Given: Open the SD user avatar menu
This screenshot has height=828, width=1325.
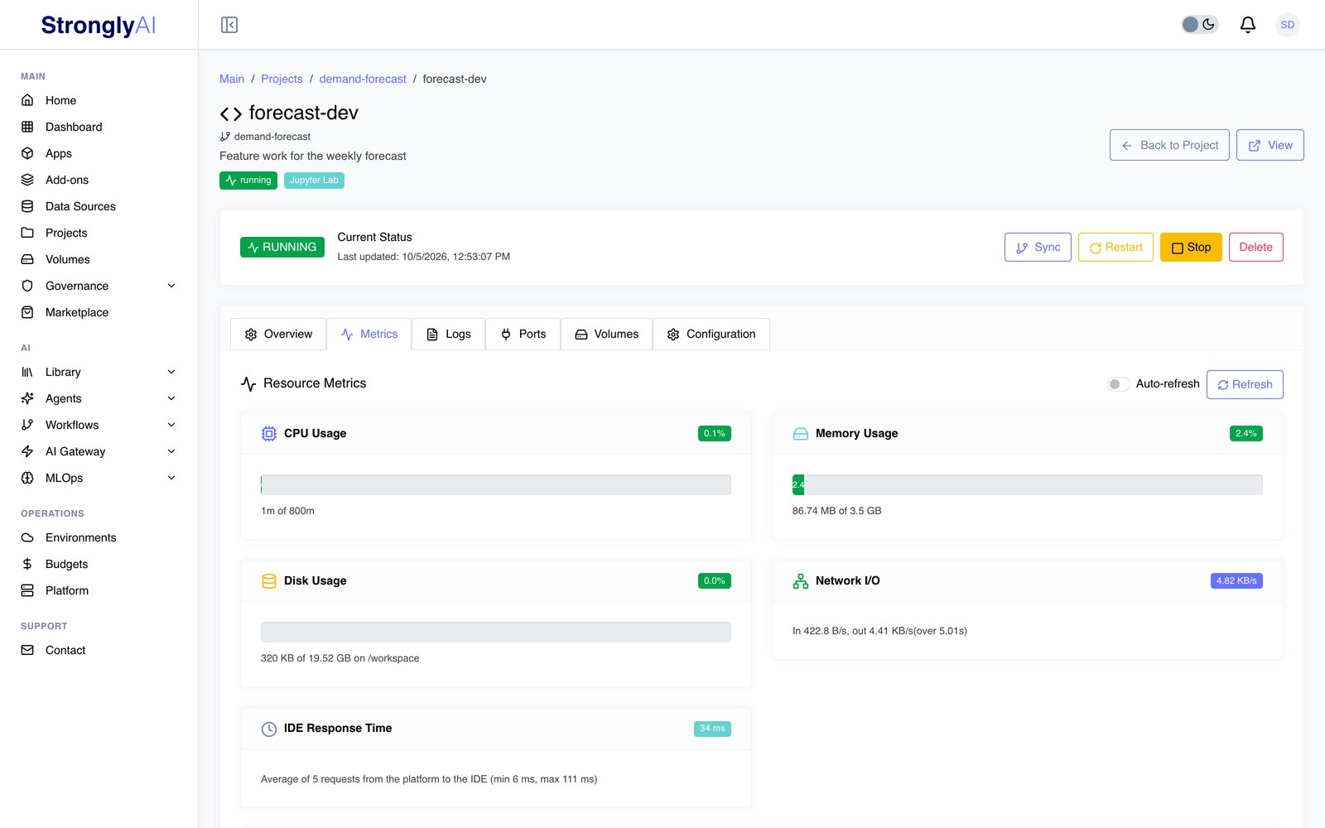Looking at the screenshot, I should pos(1287,25).
